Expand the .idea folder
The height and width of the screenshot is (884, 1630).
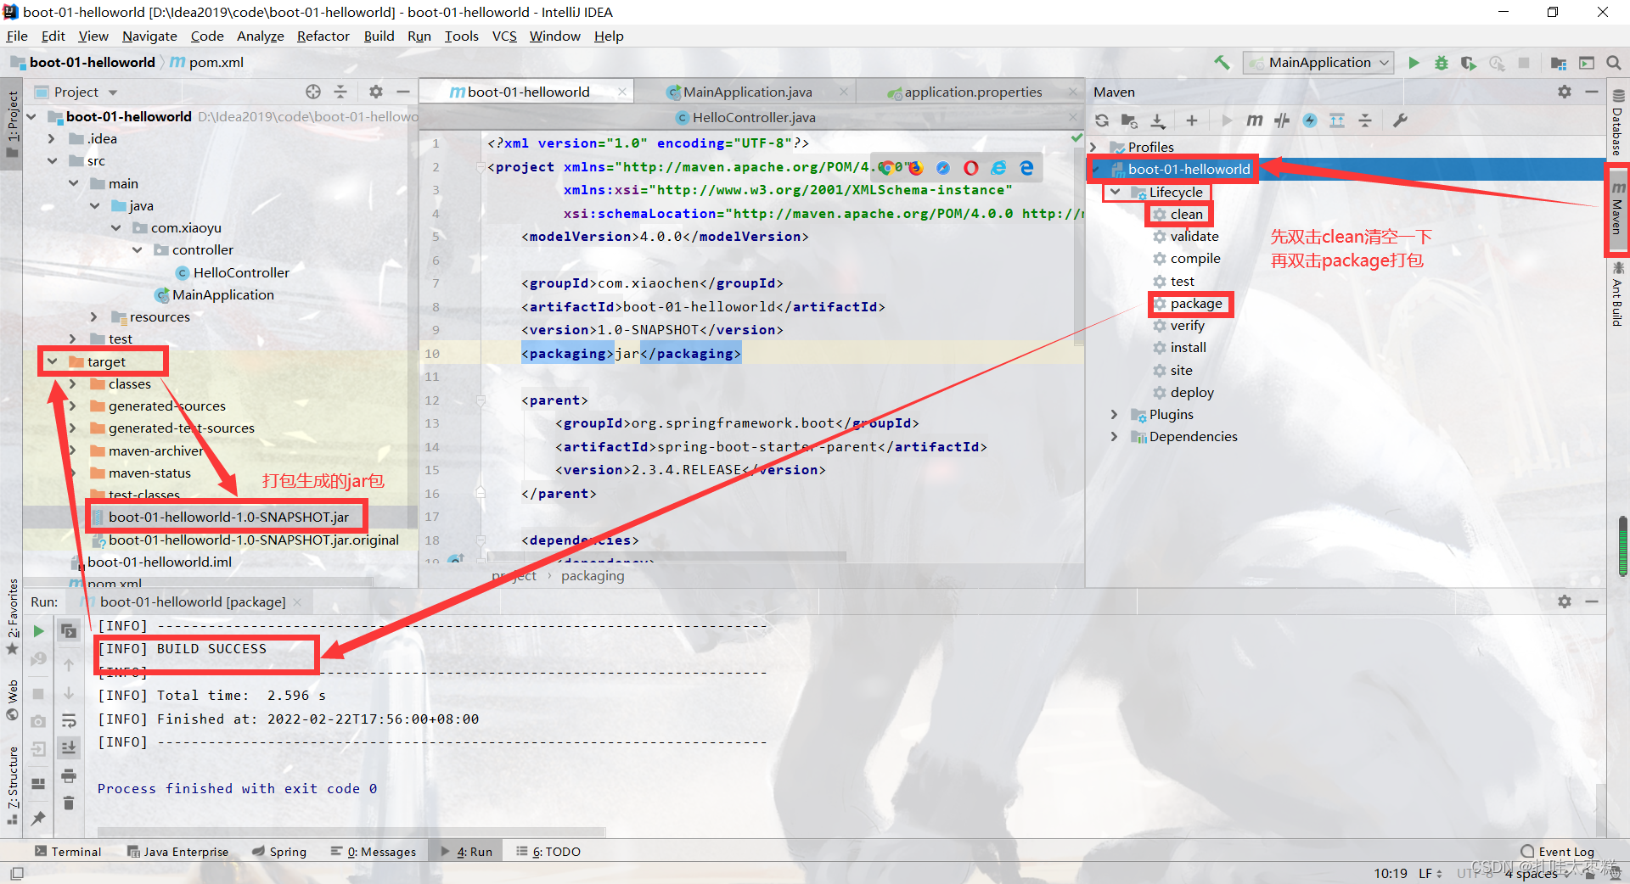pos(52,138)
